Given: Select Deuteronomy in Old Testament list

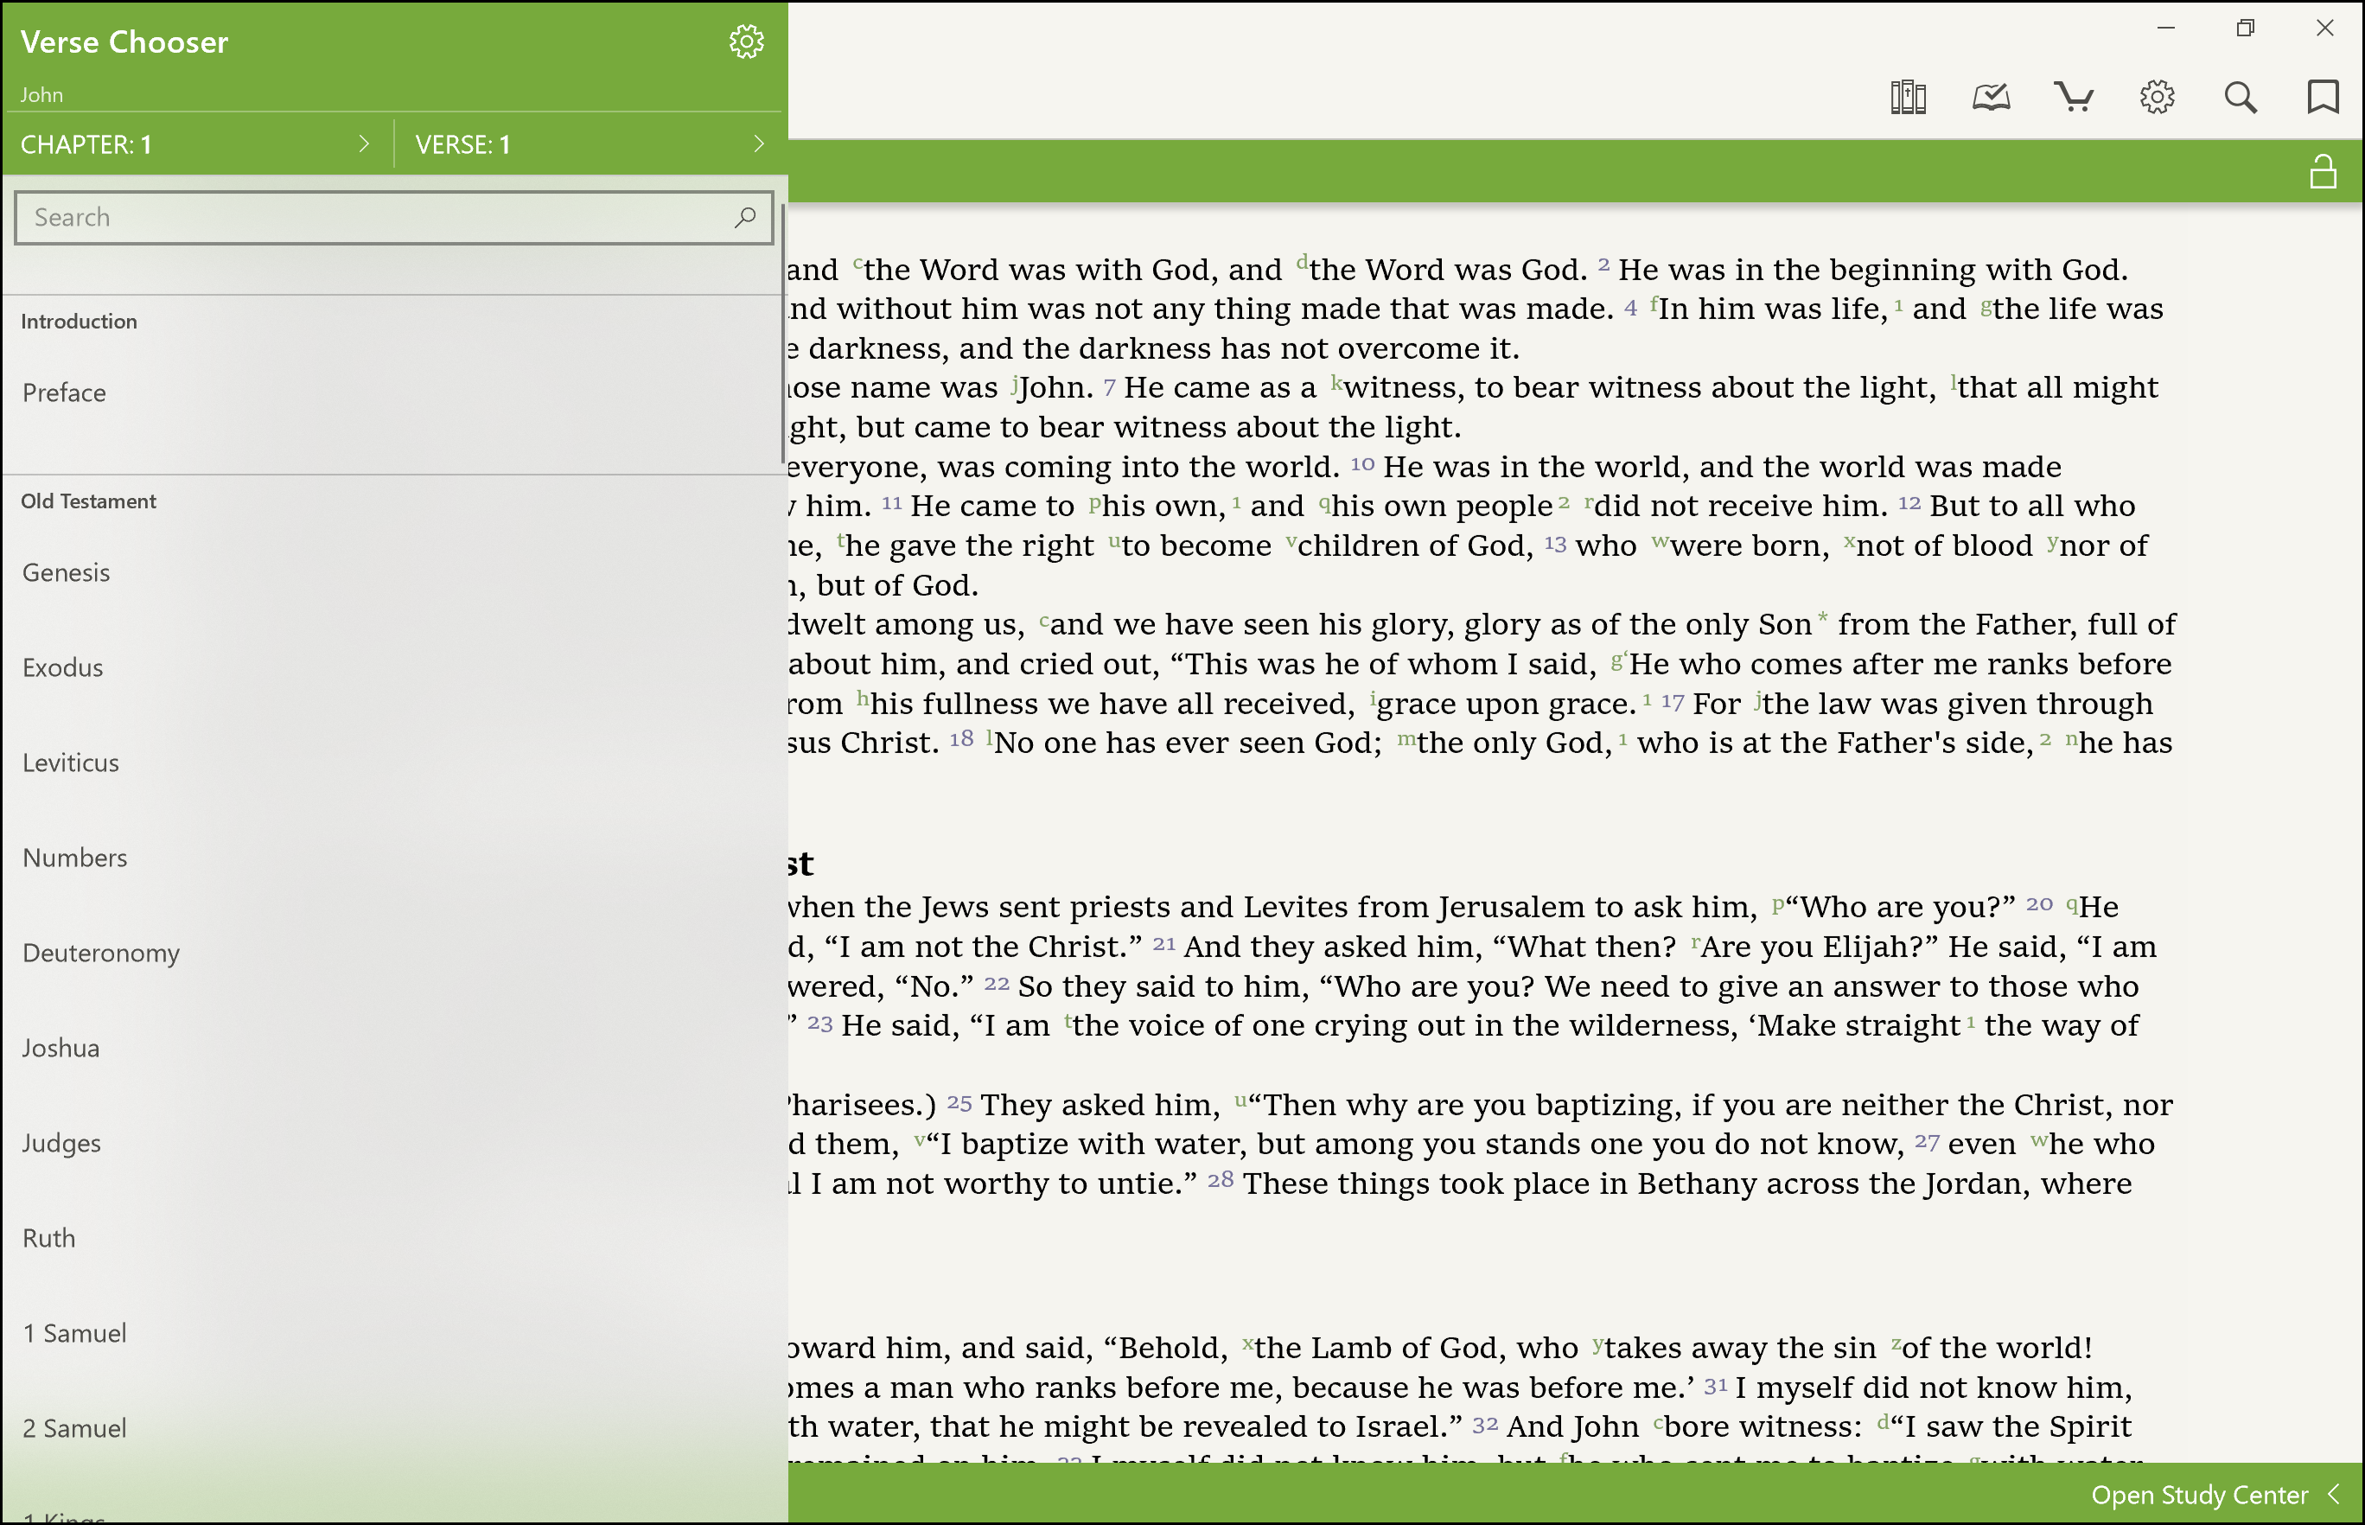Looking at the screenshot, I should click(101, 953).
